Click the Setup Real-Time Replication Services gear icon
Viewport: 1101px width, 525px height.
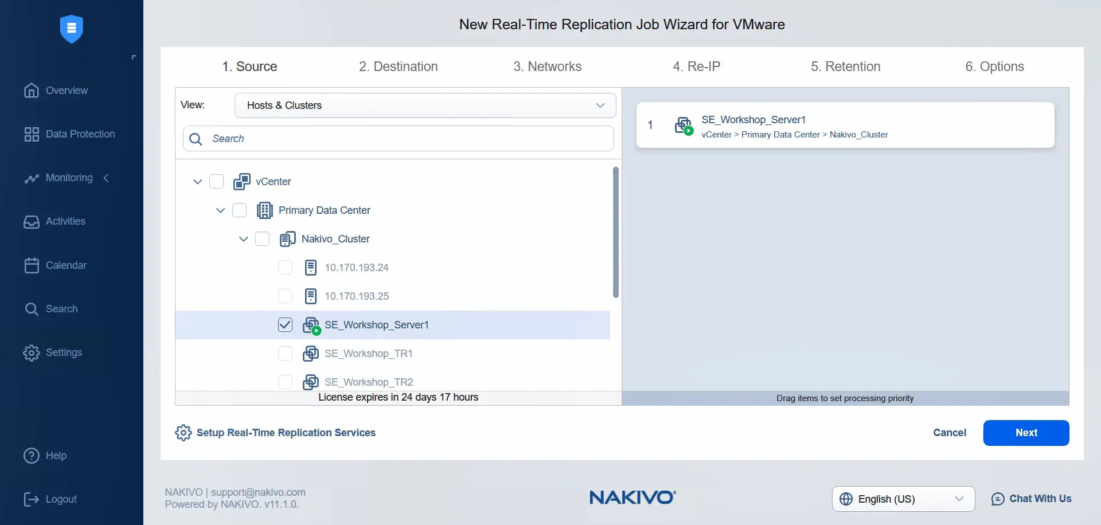tap(183, 432)
